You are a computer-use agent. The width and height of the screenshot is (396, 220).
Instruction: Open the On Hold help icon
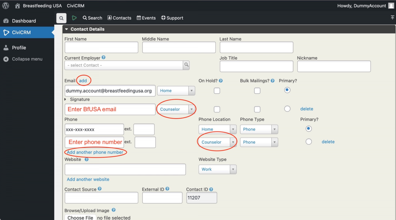tap(221, 81)
